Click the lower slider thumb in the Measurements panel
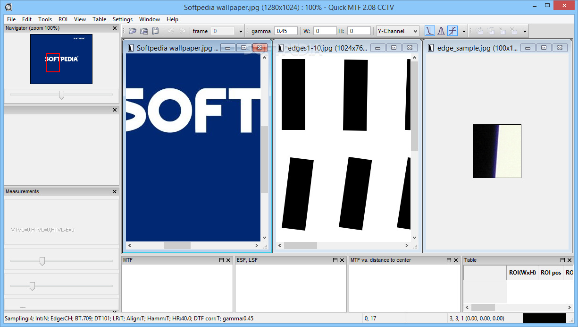The height and width of the screenshot is (327, 578). [x=32, y=286]
